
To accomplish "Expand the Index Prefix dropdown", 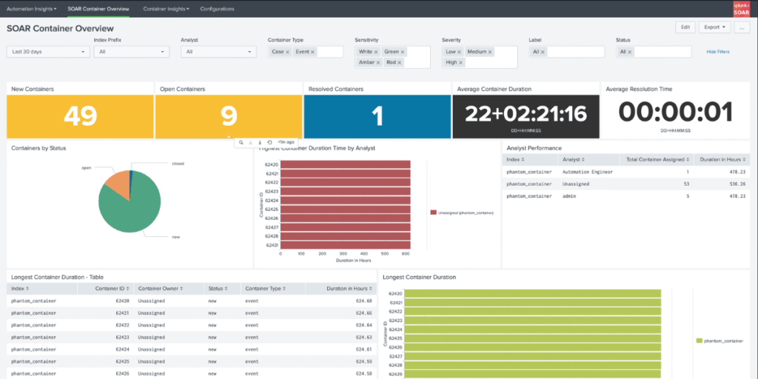I will [132, 52].
